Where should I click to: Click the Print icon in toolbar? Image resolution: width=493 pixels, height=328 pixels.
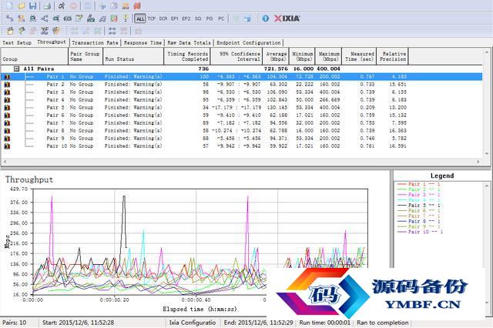47,5
